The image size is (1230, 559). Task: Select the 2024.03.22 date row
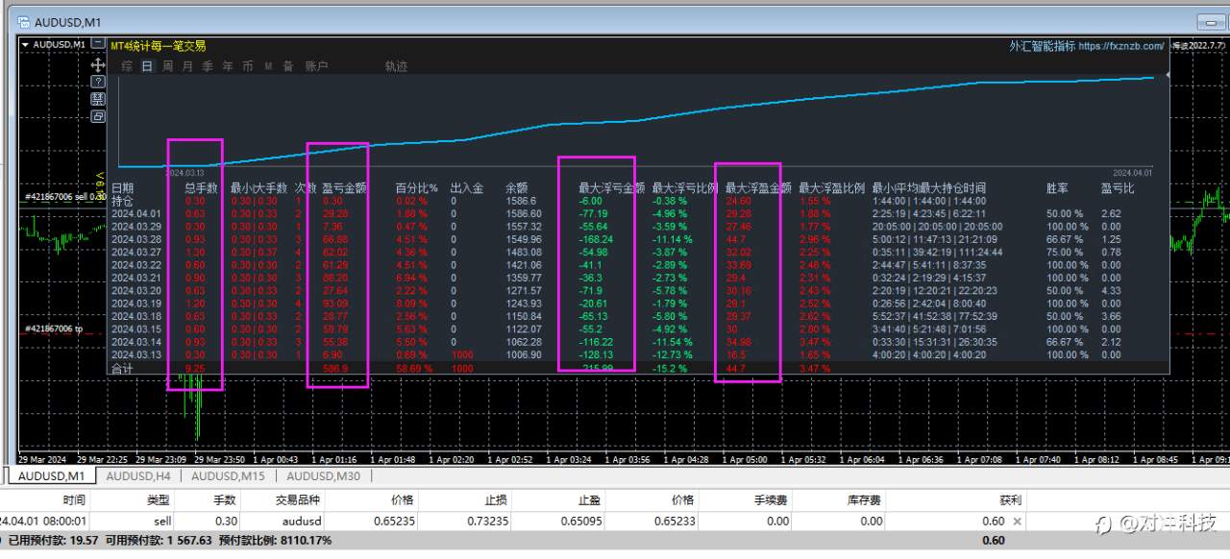pyautogui.click(x=135, y=265)
